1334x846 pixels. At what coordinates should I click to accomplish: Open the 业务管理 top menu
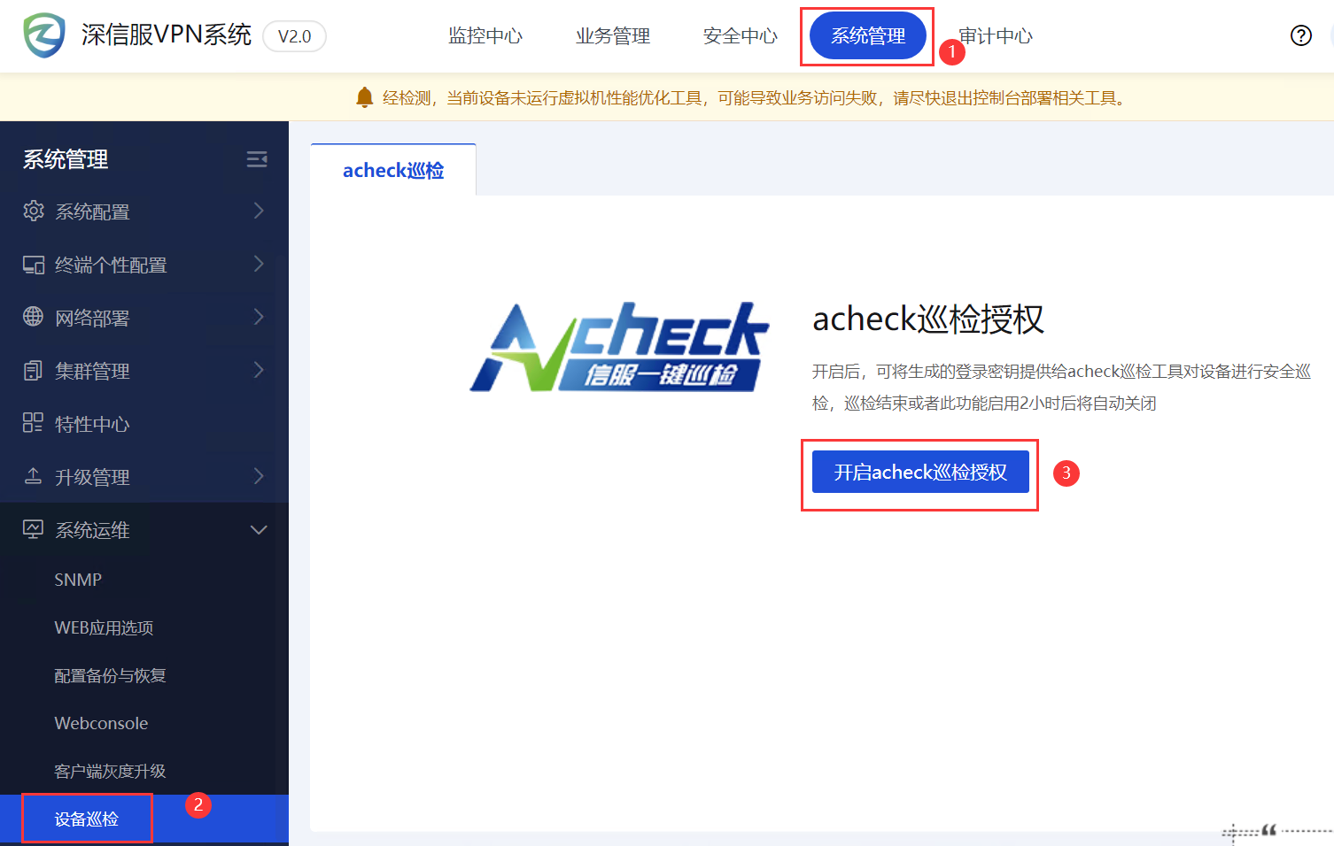[613, 36]
